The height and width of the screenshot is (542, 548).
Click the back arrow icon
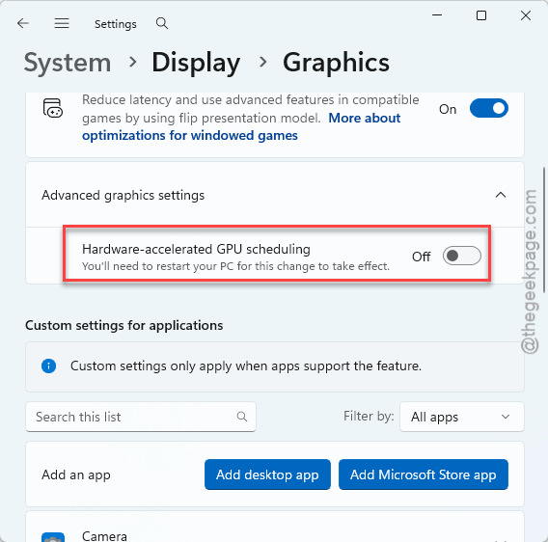click(23, 24)
